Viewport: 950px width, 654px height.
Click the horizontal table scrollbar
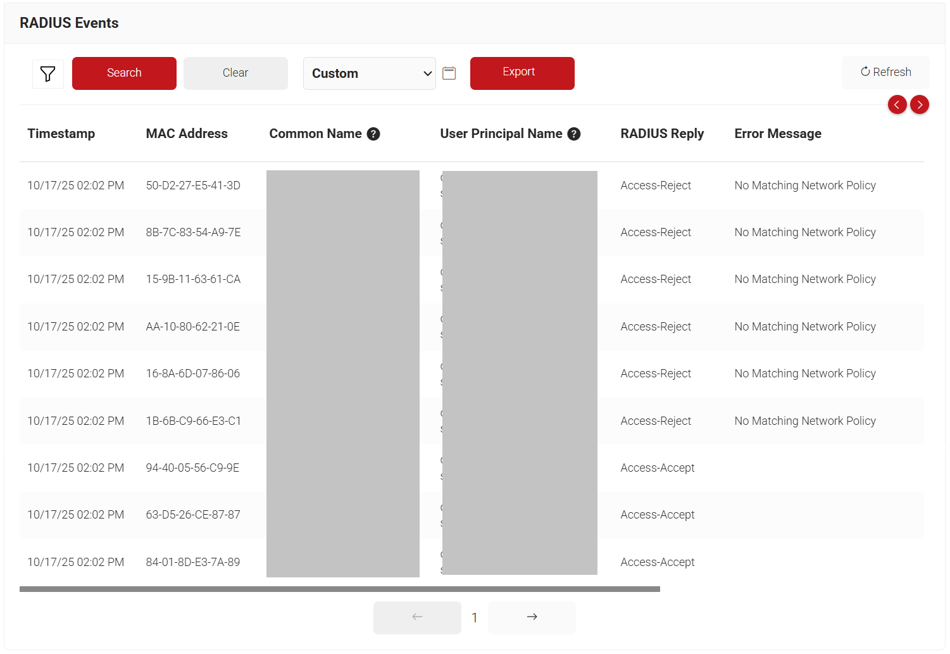[339, 589]
